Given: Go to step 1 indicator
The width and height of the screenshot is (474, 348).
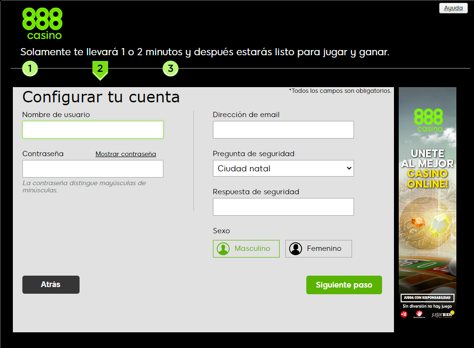Looking at the screenshot, I should (x=30, y=69).
